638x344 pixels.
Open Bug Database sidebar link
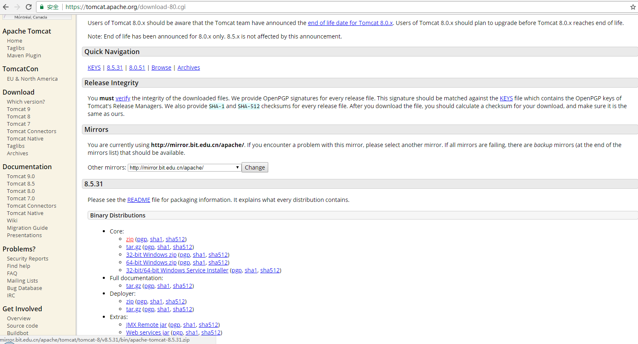click(x=25, y=288)
